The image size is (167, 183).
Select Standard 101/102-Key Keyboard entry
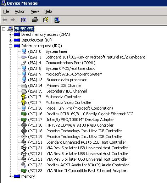click(87, 57)
